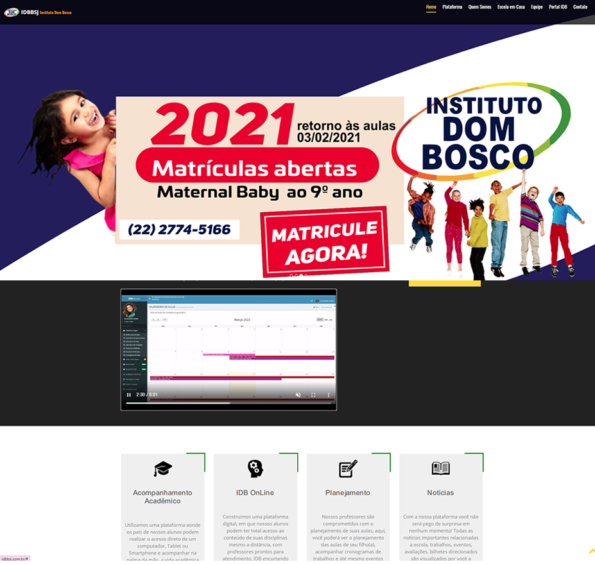Click the text starting "Utilizamos uma plataforma aonde"
Viewport: 595px width, 564px height.
[x=162, y=542]
